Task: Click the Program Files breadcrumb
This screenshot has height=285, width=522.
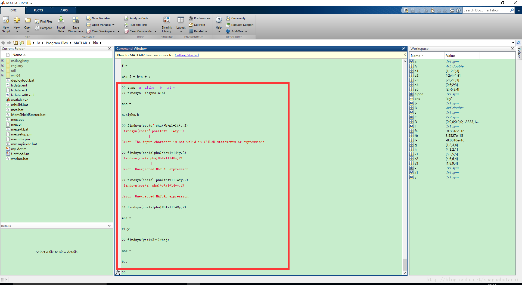Action: (x=57, y=43)
